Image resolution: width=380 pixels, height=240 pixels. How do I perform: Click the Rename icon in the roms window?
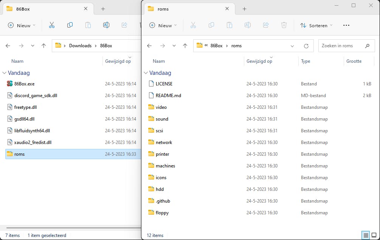coord(248,25)
